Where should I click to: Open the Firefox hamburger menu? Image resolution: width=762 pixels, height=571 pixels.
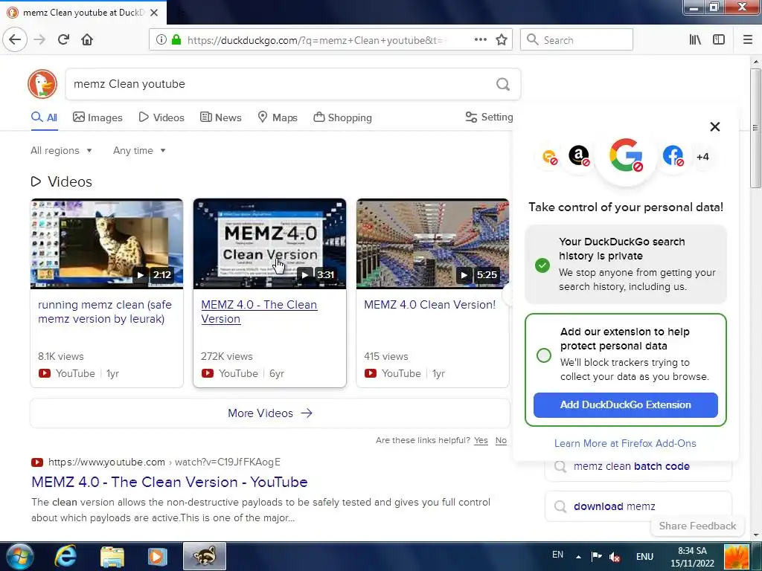[748, 40]
